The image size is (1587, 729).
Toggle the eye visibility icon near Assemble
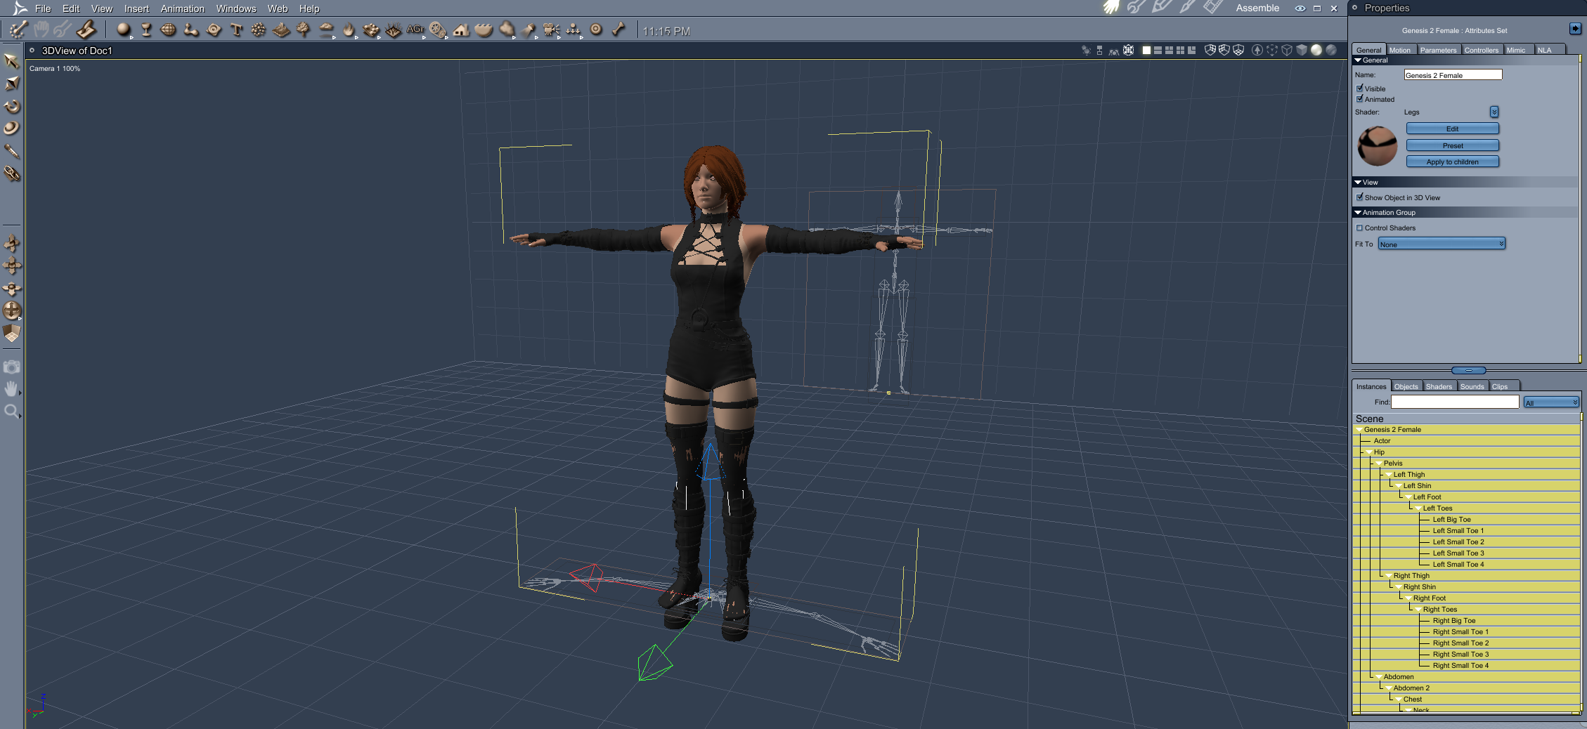(x=1300, y=8)
